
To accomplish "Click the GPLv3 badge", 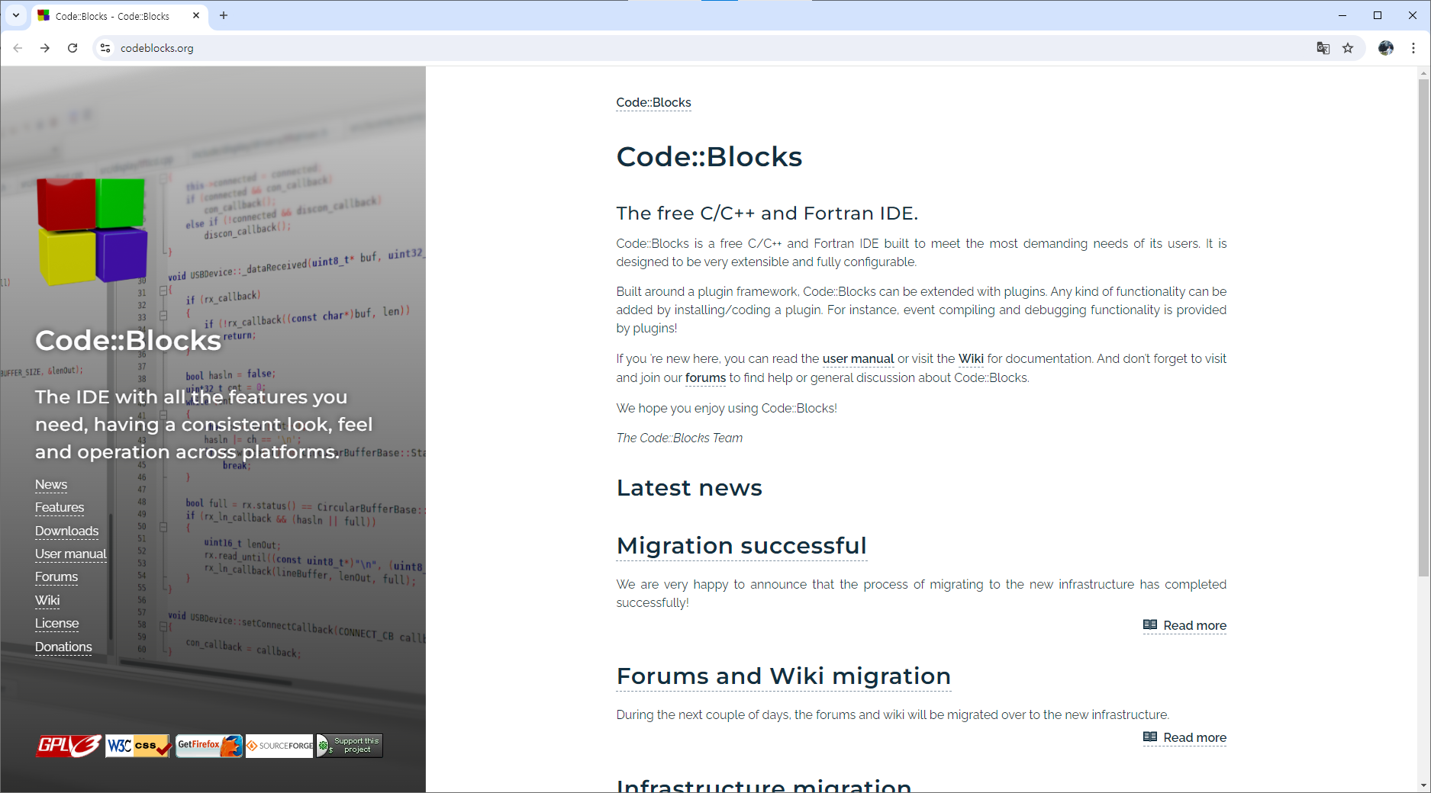I will [x=69, y=746].
